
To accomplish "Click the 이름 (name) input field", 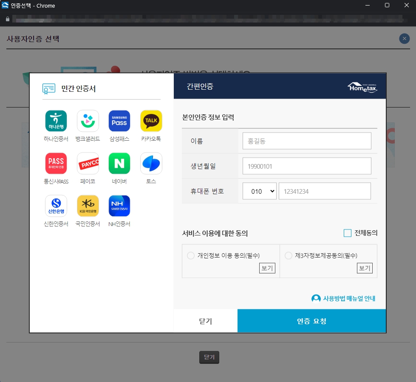I will point(307,141).
